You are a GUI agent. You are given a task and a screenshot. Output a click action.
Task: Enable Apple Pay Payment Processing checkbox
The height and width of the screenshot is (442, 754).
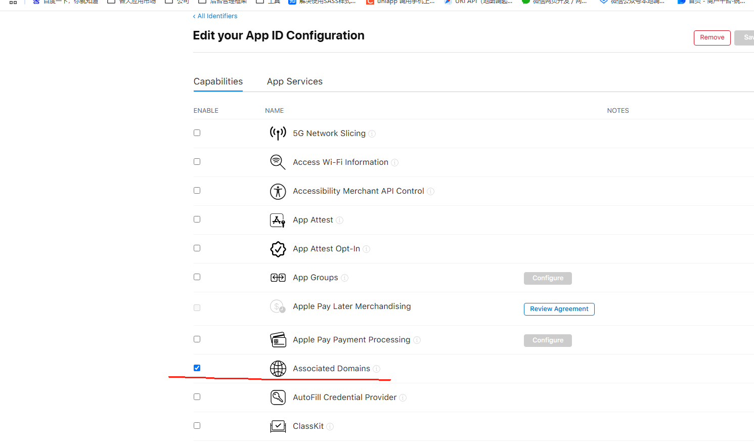coord(197,339)
